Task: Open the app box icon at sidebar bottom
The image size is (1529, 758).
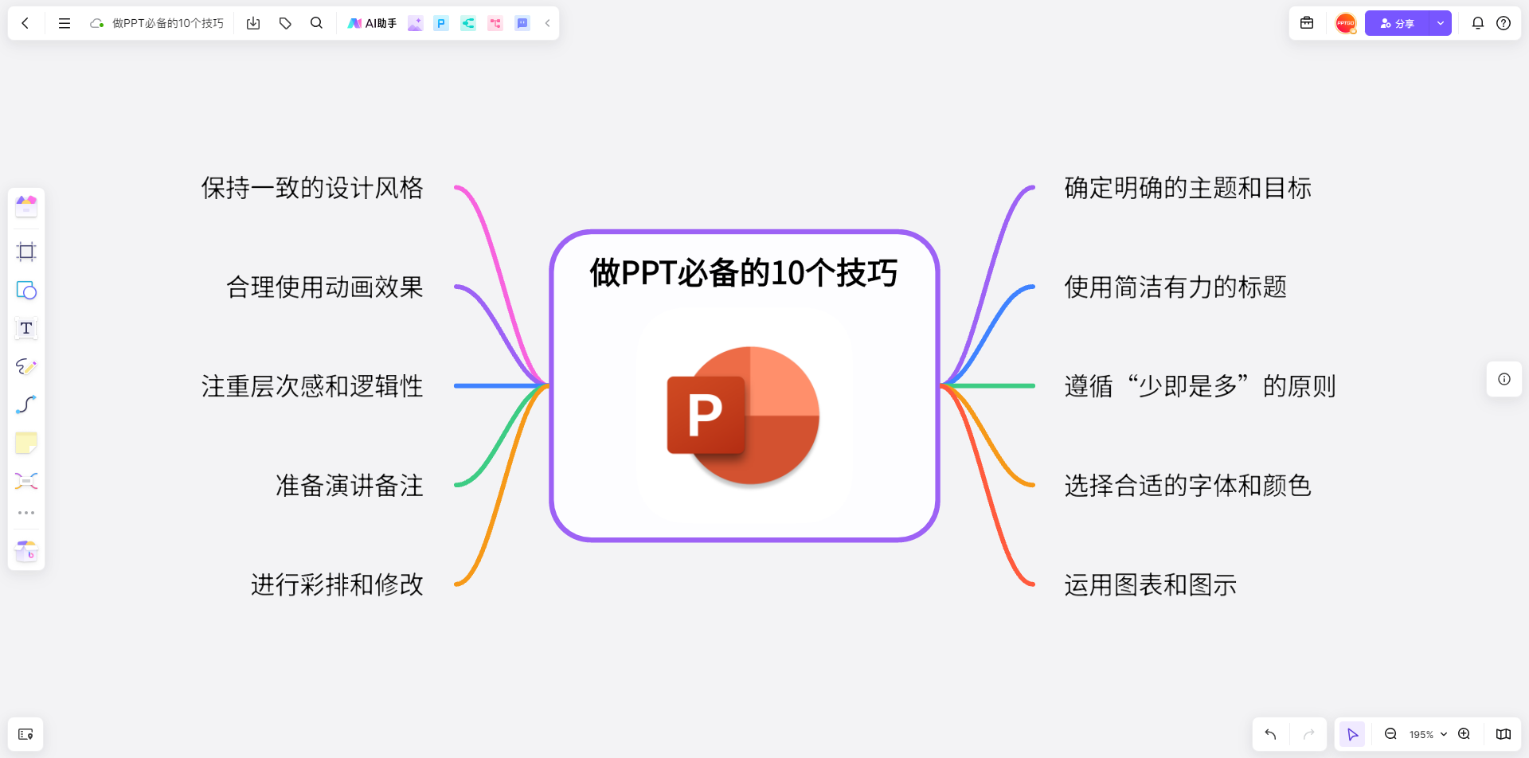Action: (26, 550)
